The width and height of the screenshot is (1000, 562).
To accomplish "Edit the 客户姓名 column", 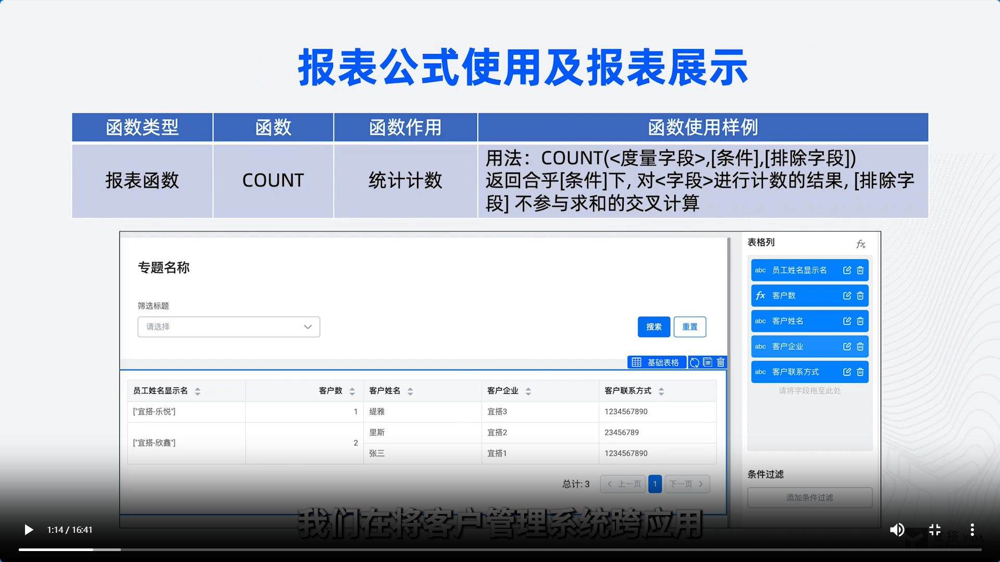I will pyautogui.click(x=847, y=321).
